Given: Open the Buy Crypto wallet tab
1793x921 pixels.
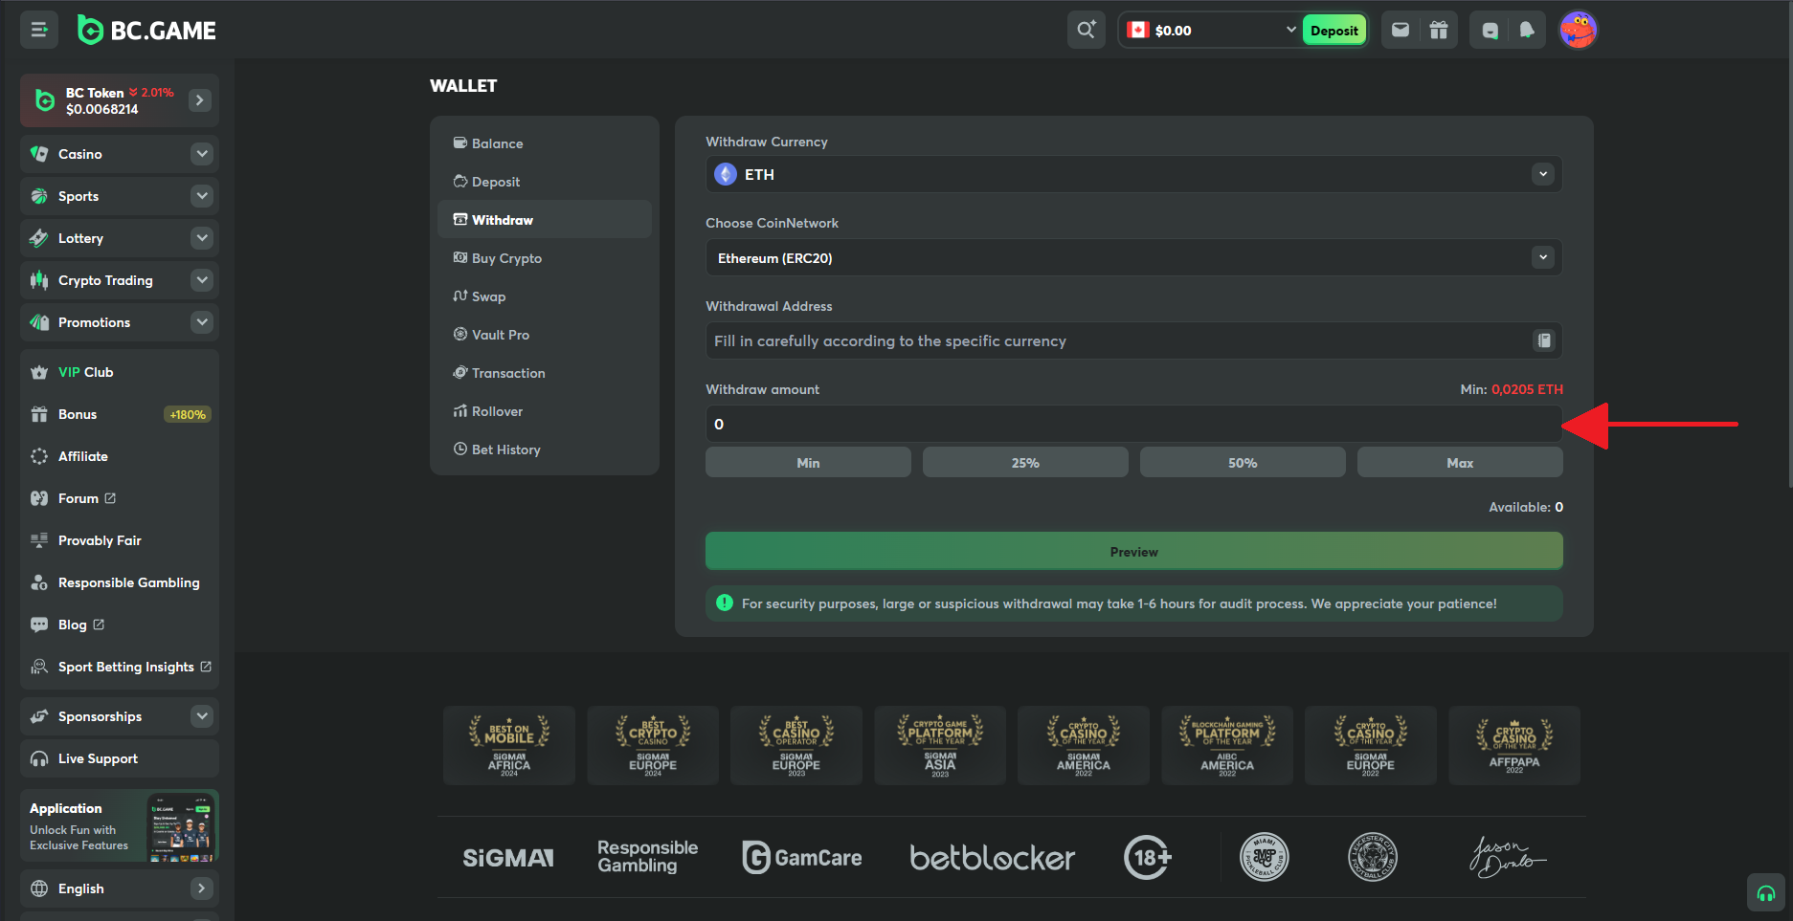Looking at the screenshot, I should point(545,258).
